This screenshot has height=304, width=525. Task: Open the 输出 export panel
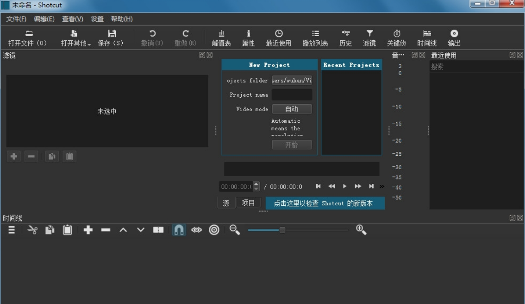click(454, 38)
